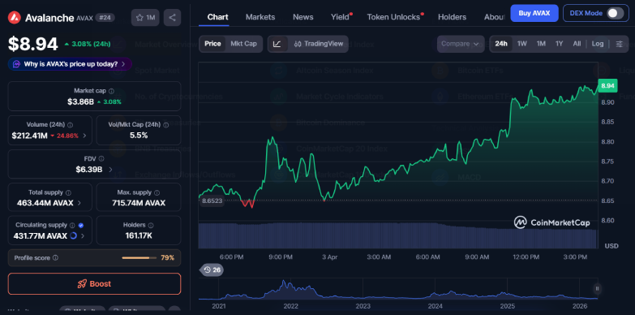Click the Boost button

[x=94, y=284]
